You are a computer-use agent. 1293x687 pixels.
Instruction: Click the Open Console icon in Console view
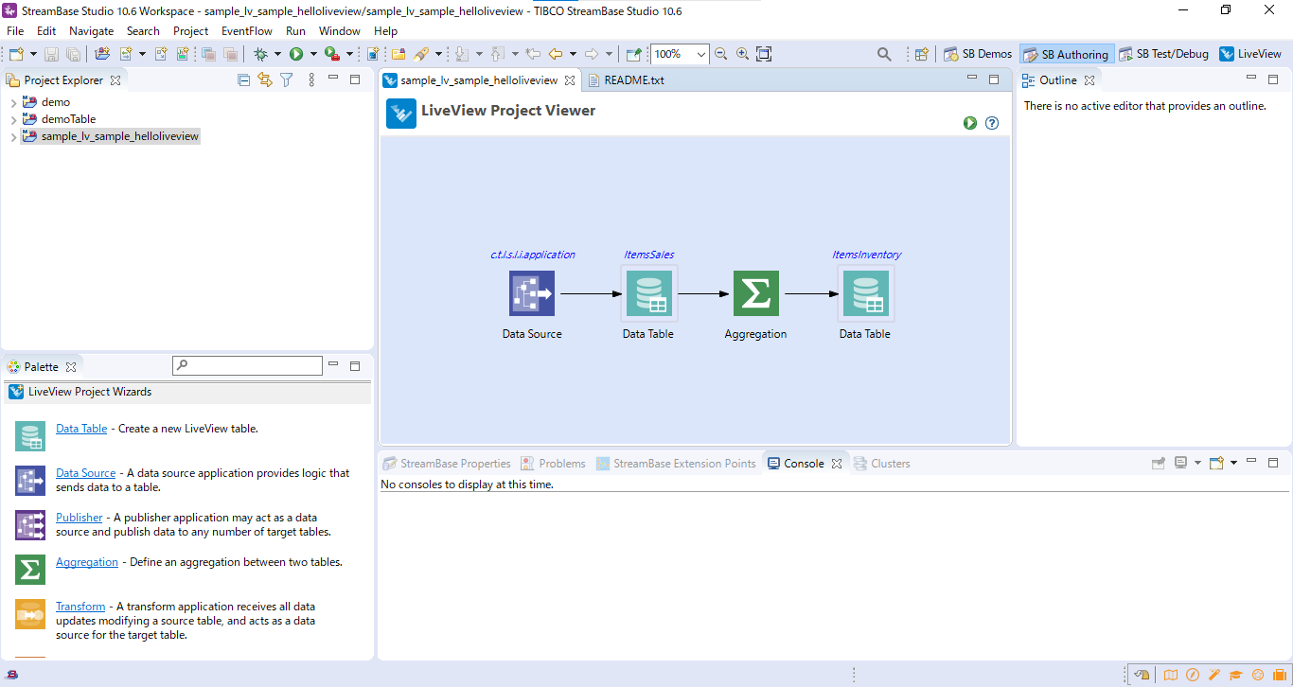tap(1216, 463)
